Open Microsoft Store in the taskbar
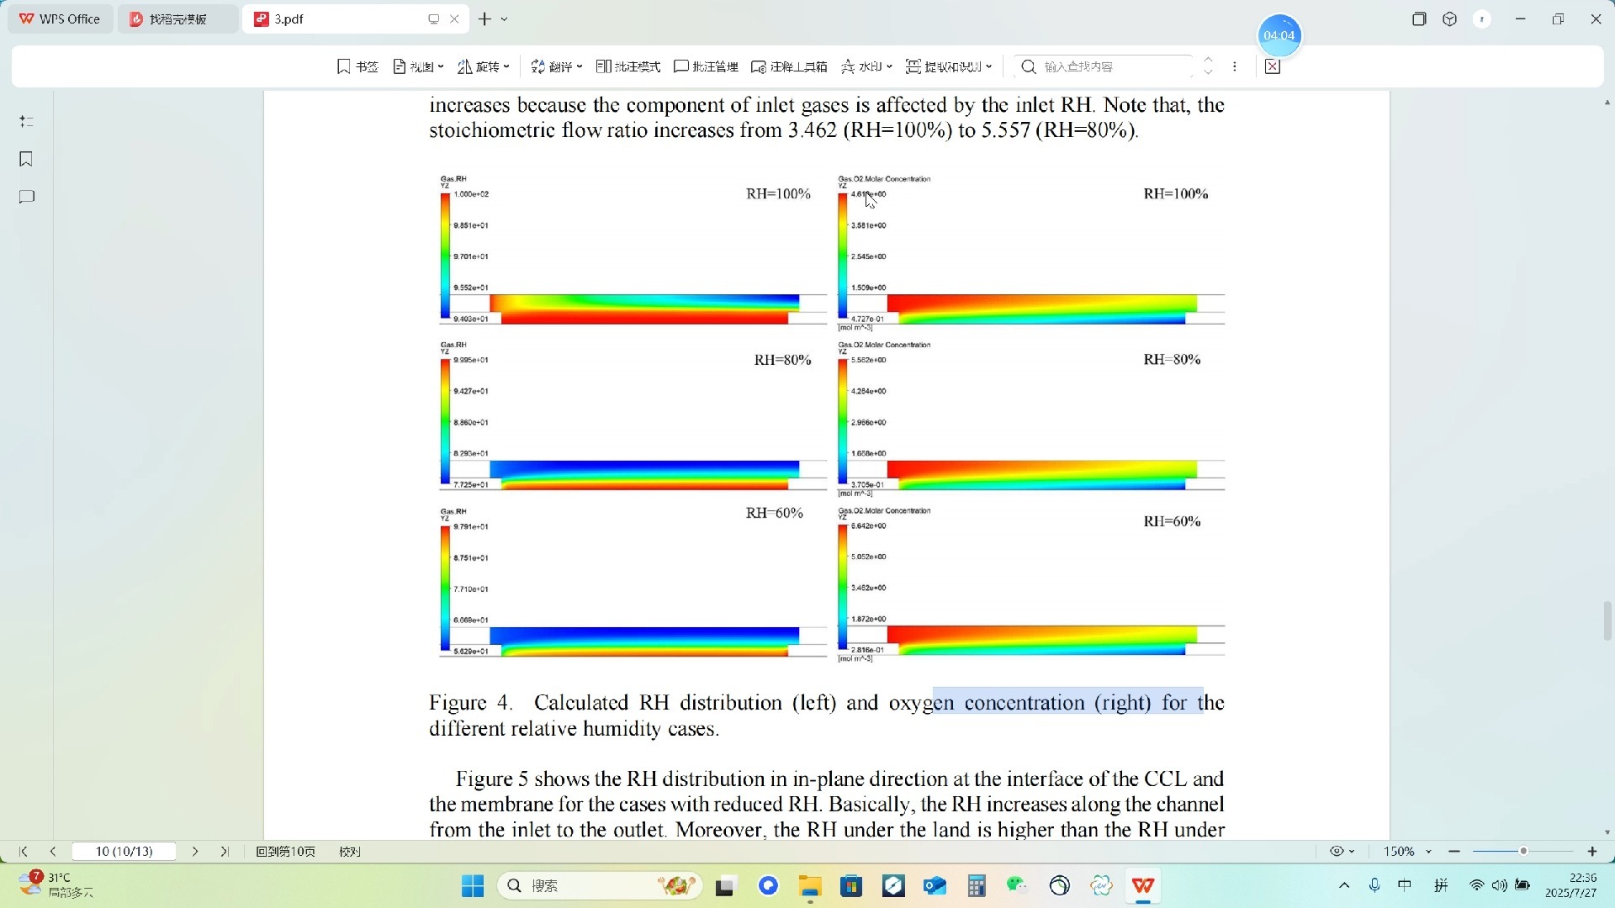 pyautogui.click(x=851, y=886)
